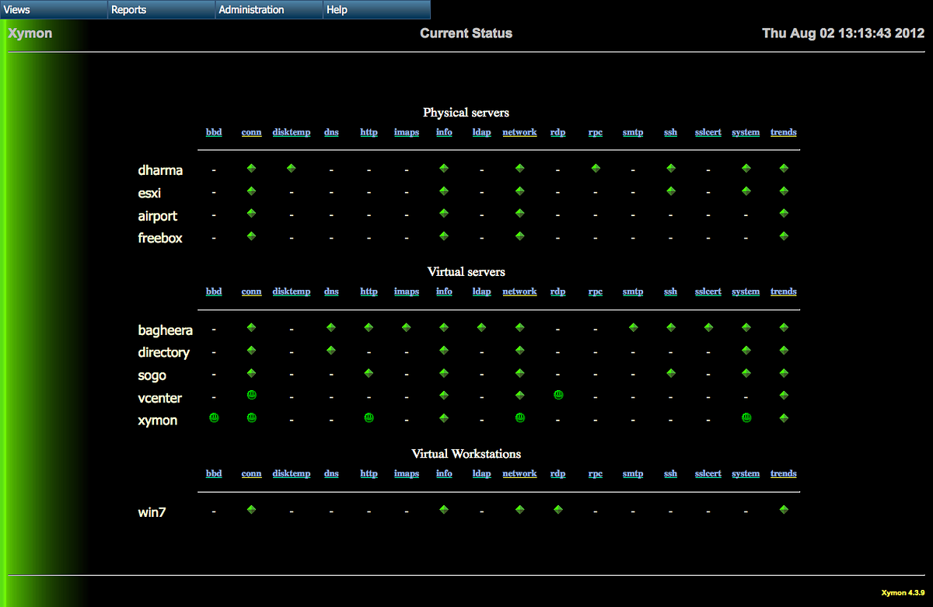The image size is (933, 607).
Task: Open xymon's bbd status smiley icon
Action: [214, 417]
